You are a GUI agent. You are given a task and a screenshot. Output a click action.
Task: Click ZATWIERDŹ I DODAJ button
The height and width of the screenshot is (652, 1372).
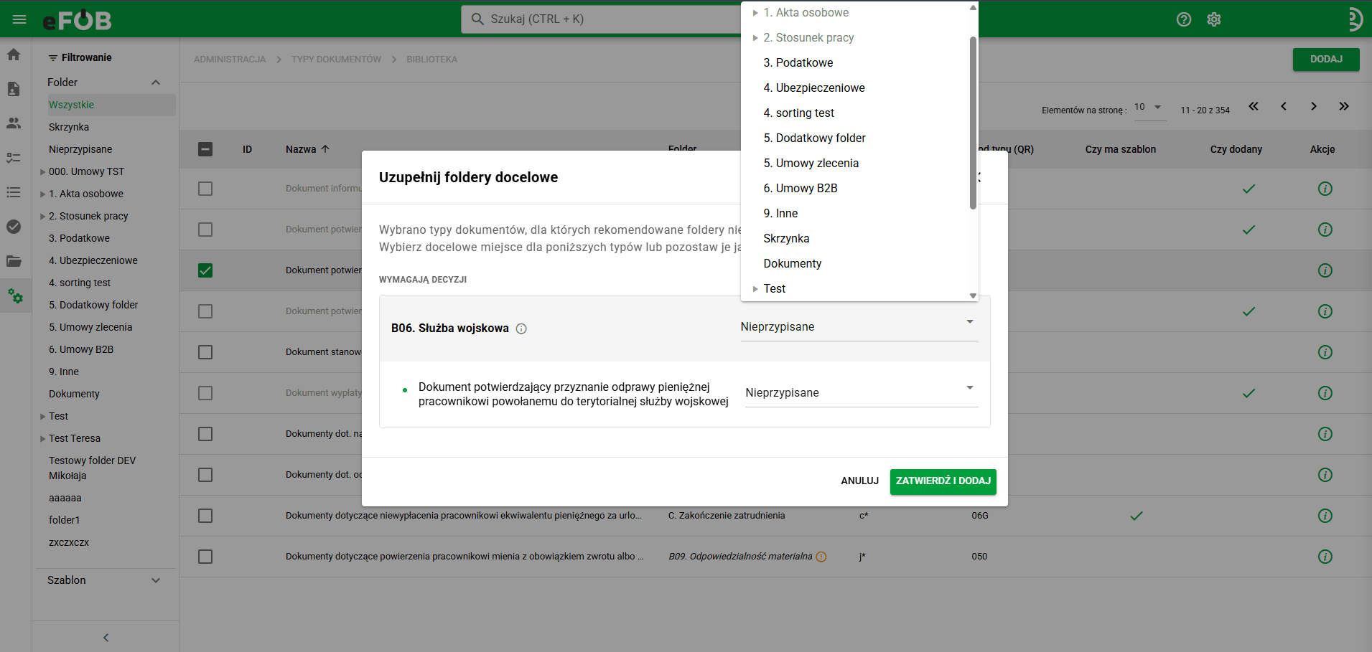943,481
